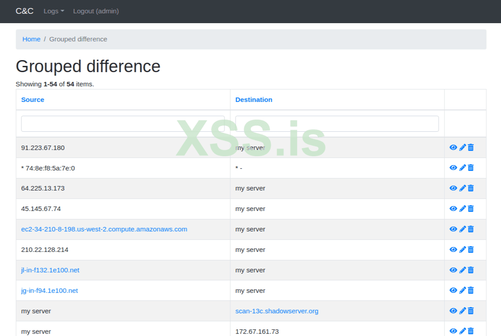This screenshot has width=501, height=336.
Task: View the jl-in-f132.1e100.net row
Action: click(453, 270)
